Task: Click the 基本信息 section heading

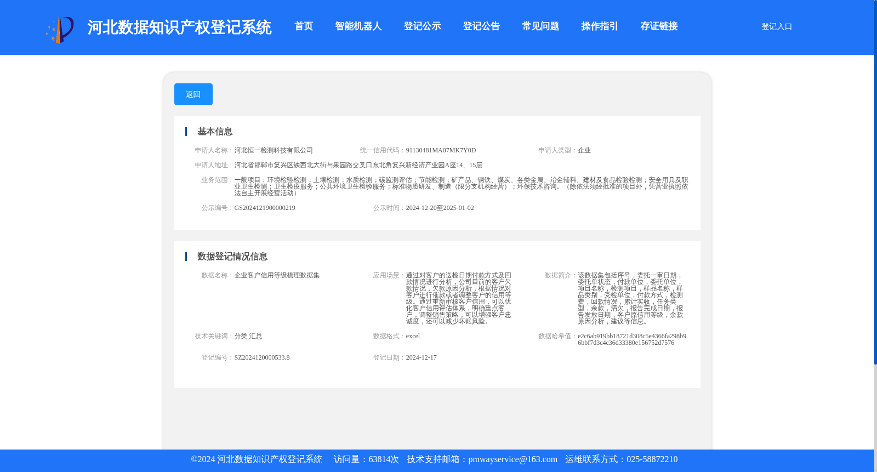Action: pyautogui.click(x=215, y=132)
